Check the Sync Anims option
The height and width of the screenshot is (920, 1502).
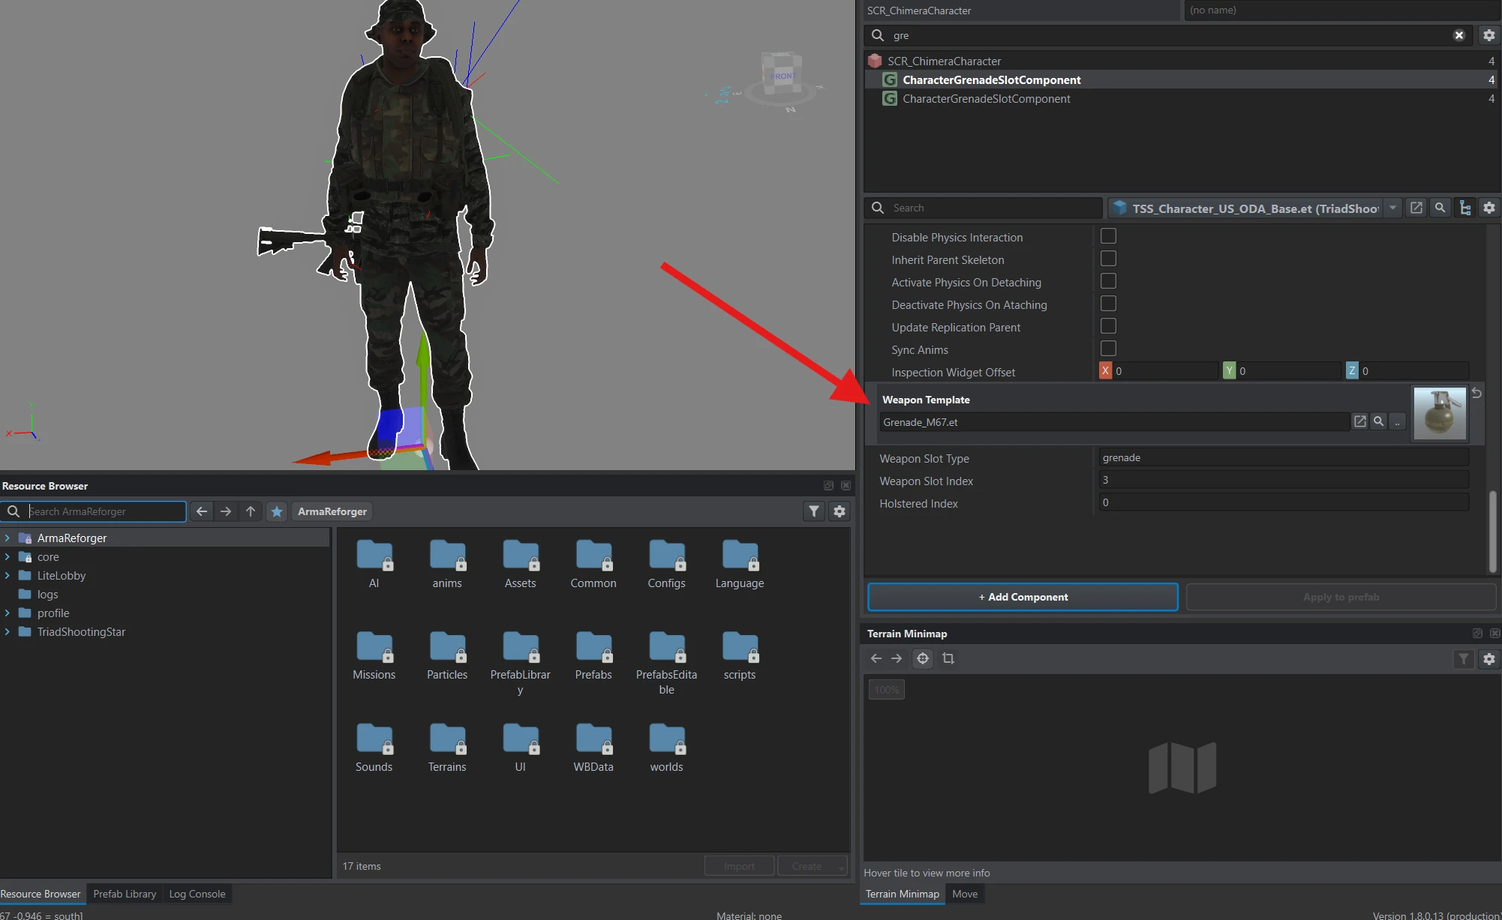pyautogui.click(x=1108, y=349)
